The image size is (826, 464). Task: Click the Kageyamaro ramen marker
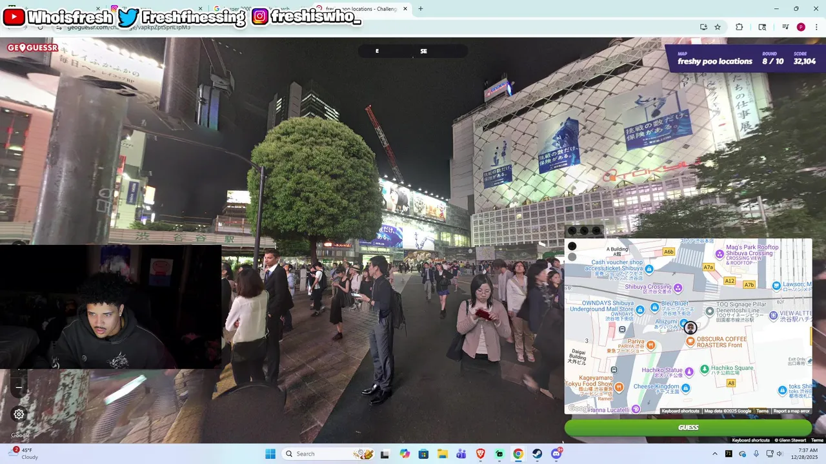[x=619, y=387]
